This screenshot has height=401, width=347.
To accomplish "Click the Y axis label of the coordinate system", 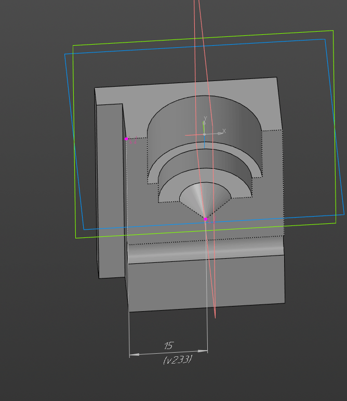I will (x=206, y=119).
